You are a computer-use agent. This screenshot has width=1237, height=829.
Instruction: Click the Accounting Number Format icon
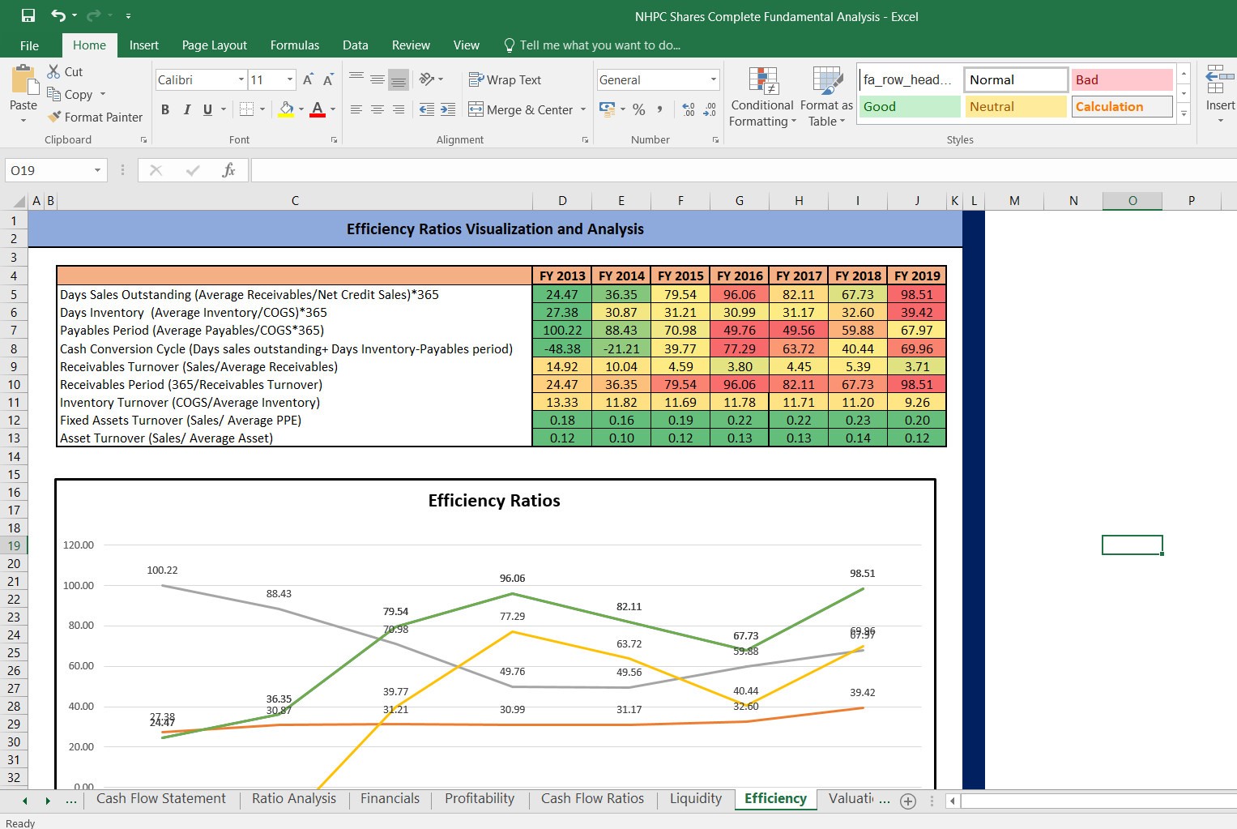pos(607,109)
